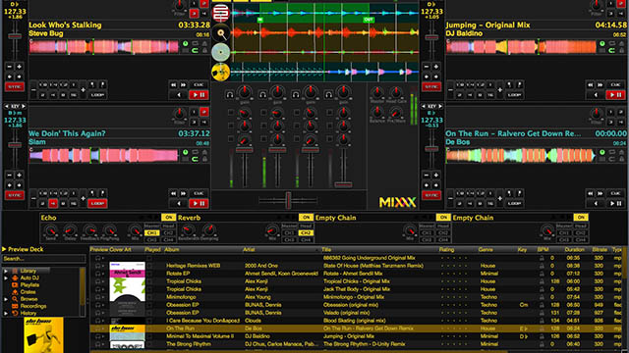Click CUE on the DJ Baldino deck
The width and height of the screenshot is (629, 353).
click(x=615, y=85)
